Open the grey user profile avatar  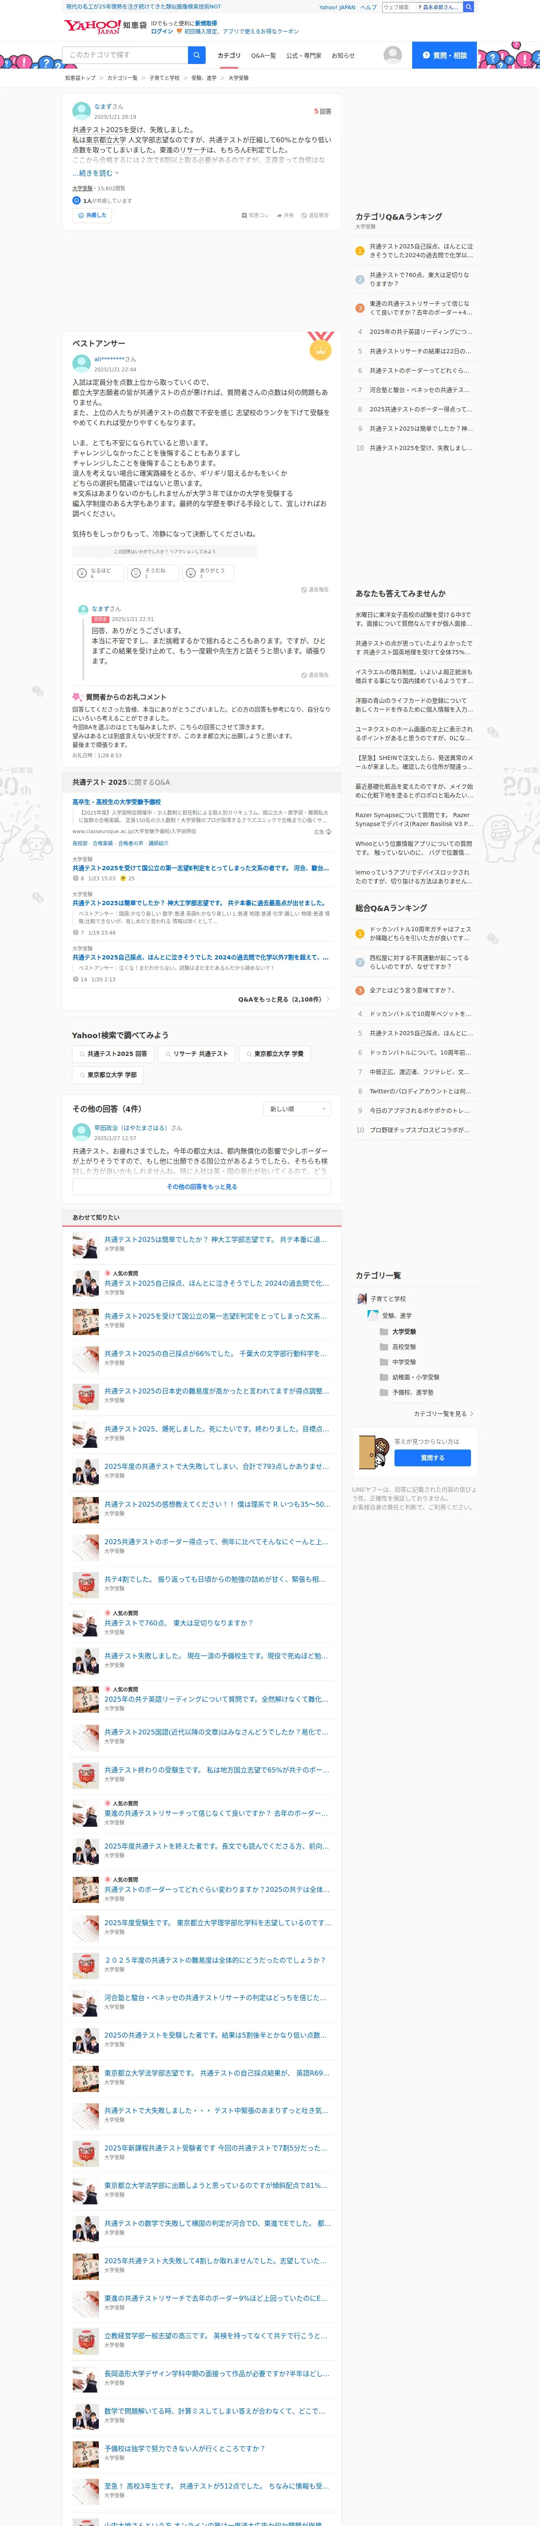392,55
